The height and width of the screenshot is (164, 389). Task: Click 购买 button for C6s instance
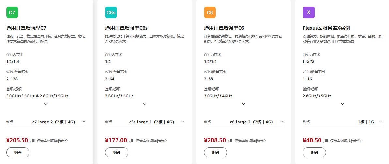117,152
